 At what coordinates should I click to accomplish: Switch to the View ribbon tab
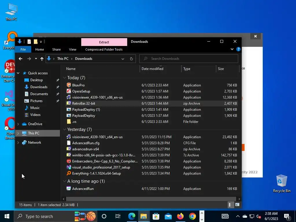pos(73,49)
